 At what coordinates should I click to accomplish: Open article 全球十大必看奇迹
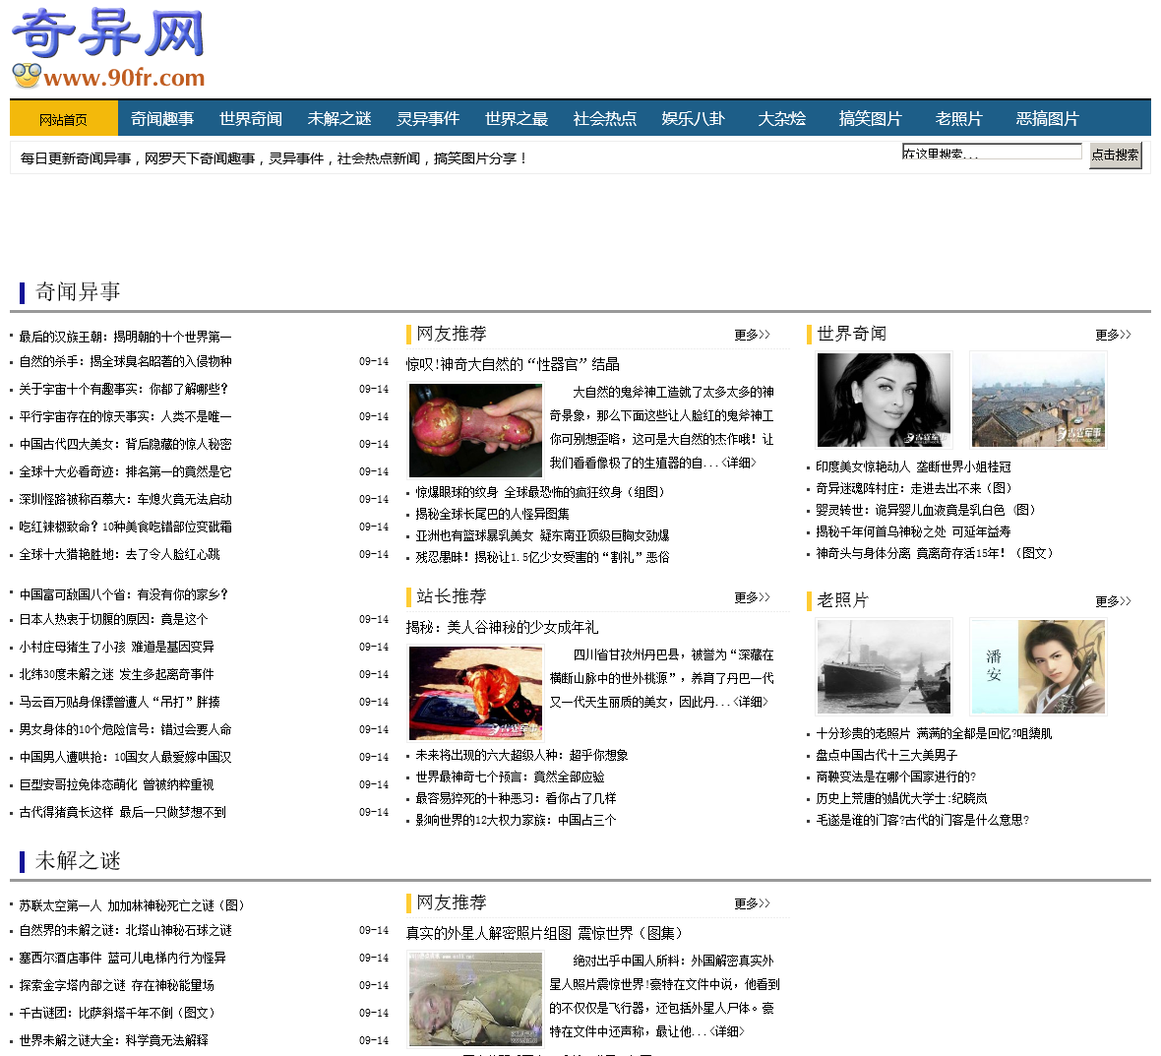[x=125, y=471]
